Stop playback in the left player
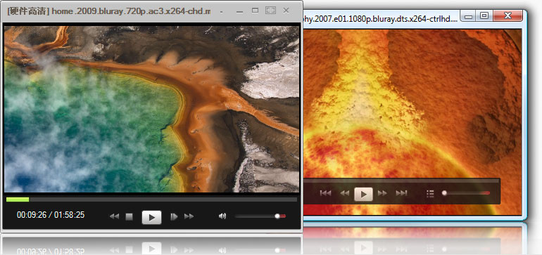Image resolution: width=542 pixels, height=255 pixels. tap(129, 216)
